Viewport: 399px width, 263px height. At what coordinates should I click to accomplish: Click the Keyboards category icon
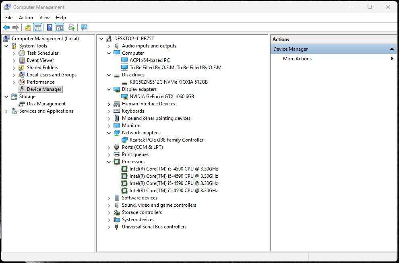pyautogui.click(x=116, y=111)
